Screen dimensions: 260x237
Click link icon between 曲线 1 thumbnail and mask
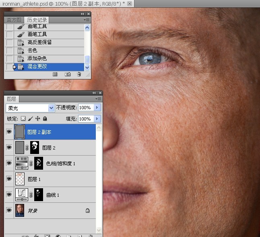(x=30, y=195)
